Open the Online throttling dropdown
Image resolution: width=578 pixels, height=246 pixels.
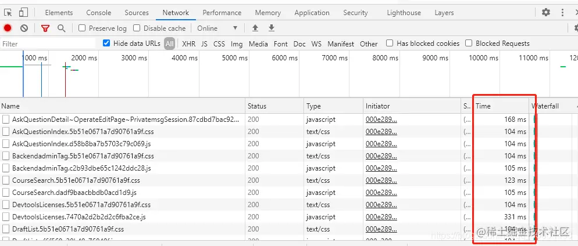[217, 28]
